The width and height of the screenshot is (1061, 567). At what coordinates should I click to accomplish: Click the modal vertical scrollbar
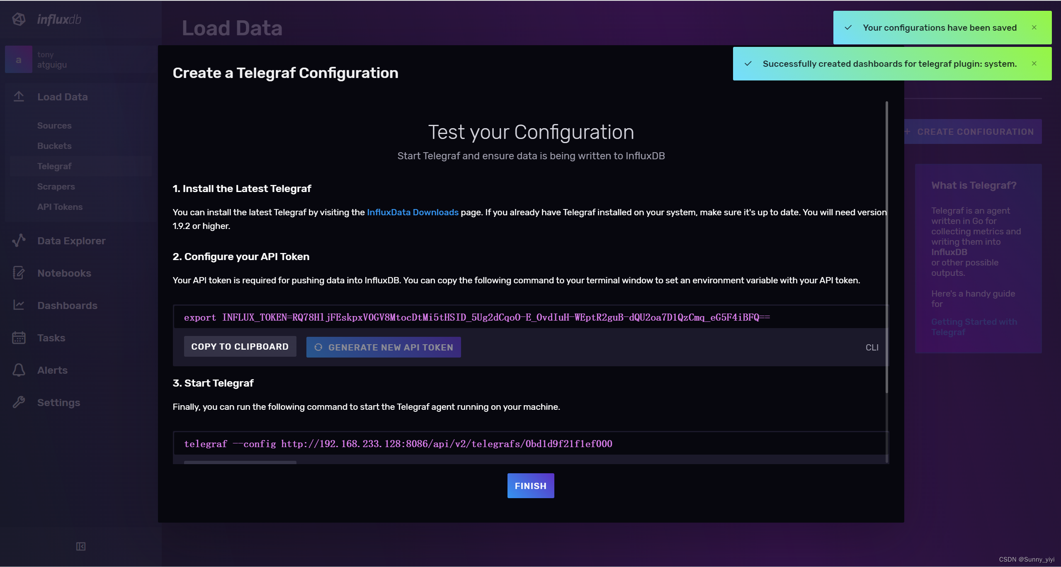[x=886, y=247]
